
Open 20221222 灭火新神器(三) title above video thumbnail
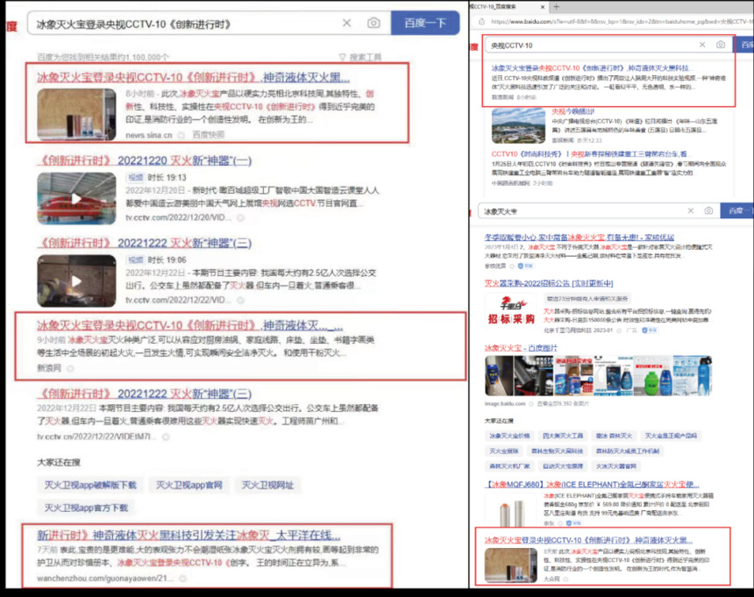coord(145,243)
